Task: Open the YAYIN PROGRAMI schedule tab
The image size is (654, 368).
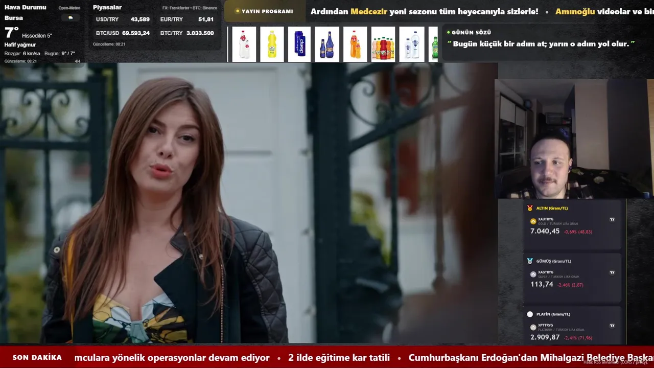Action: pyautogui.click(x=264, y=11)
